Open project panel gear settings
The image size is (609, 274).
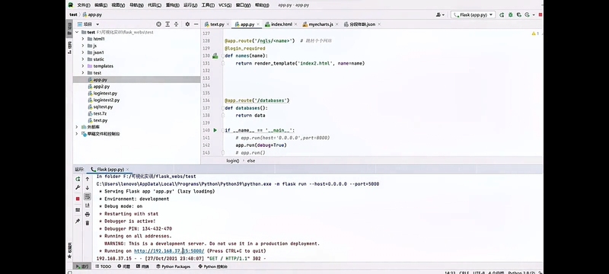[187, 24]
